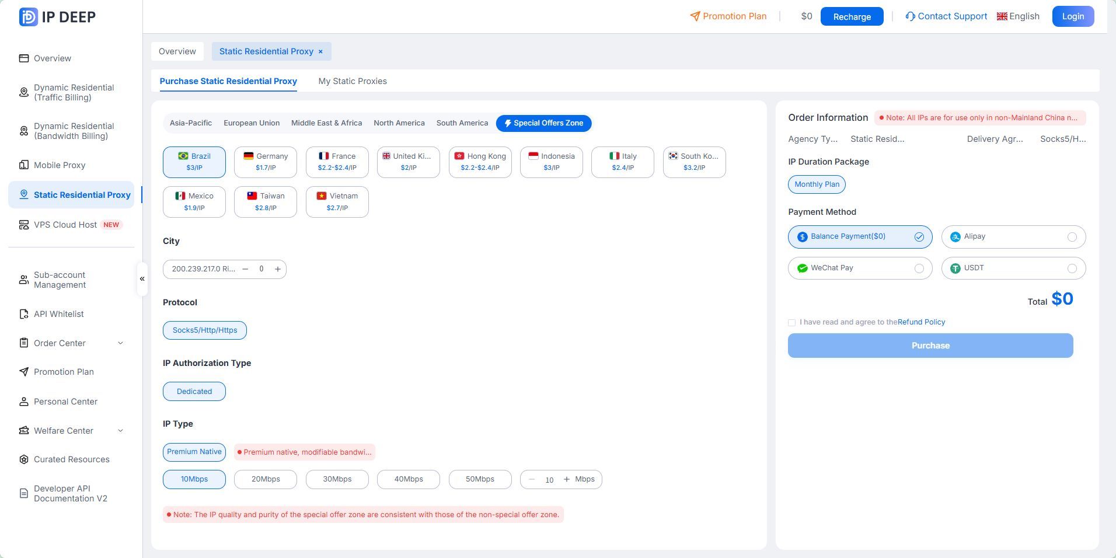Open the Refund Policy link
The width and height of the screenshot is (1116, 558).
921,322
